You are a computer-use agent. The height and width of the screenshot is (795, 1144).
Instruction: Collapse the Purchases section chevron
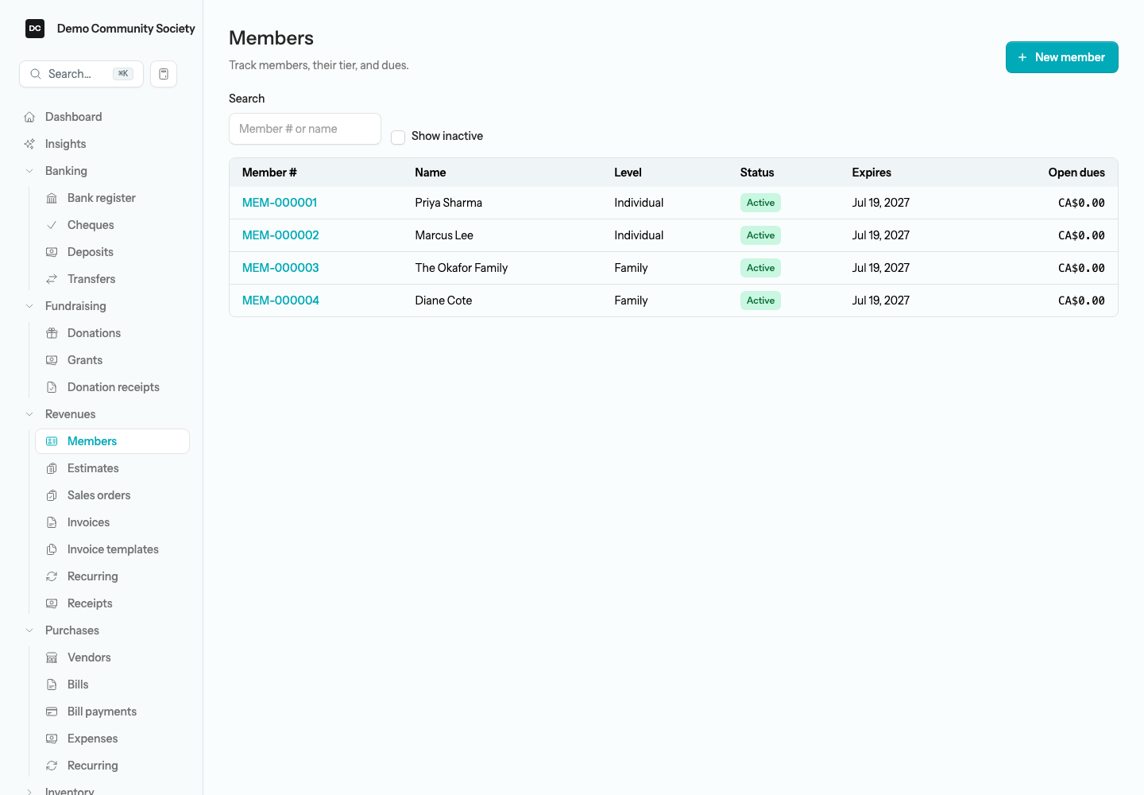[x=29, y=630]
